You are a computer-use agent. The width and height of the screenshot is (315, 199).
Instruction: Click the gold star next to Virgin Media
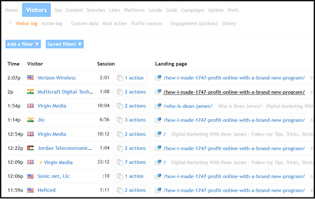pos(41,162)
